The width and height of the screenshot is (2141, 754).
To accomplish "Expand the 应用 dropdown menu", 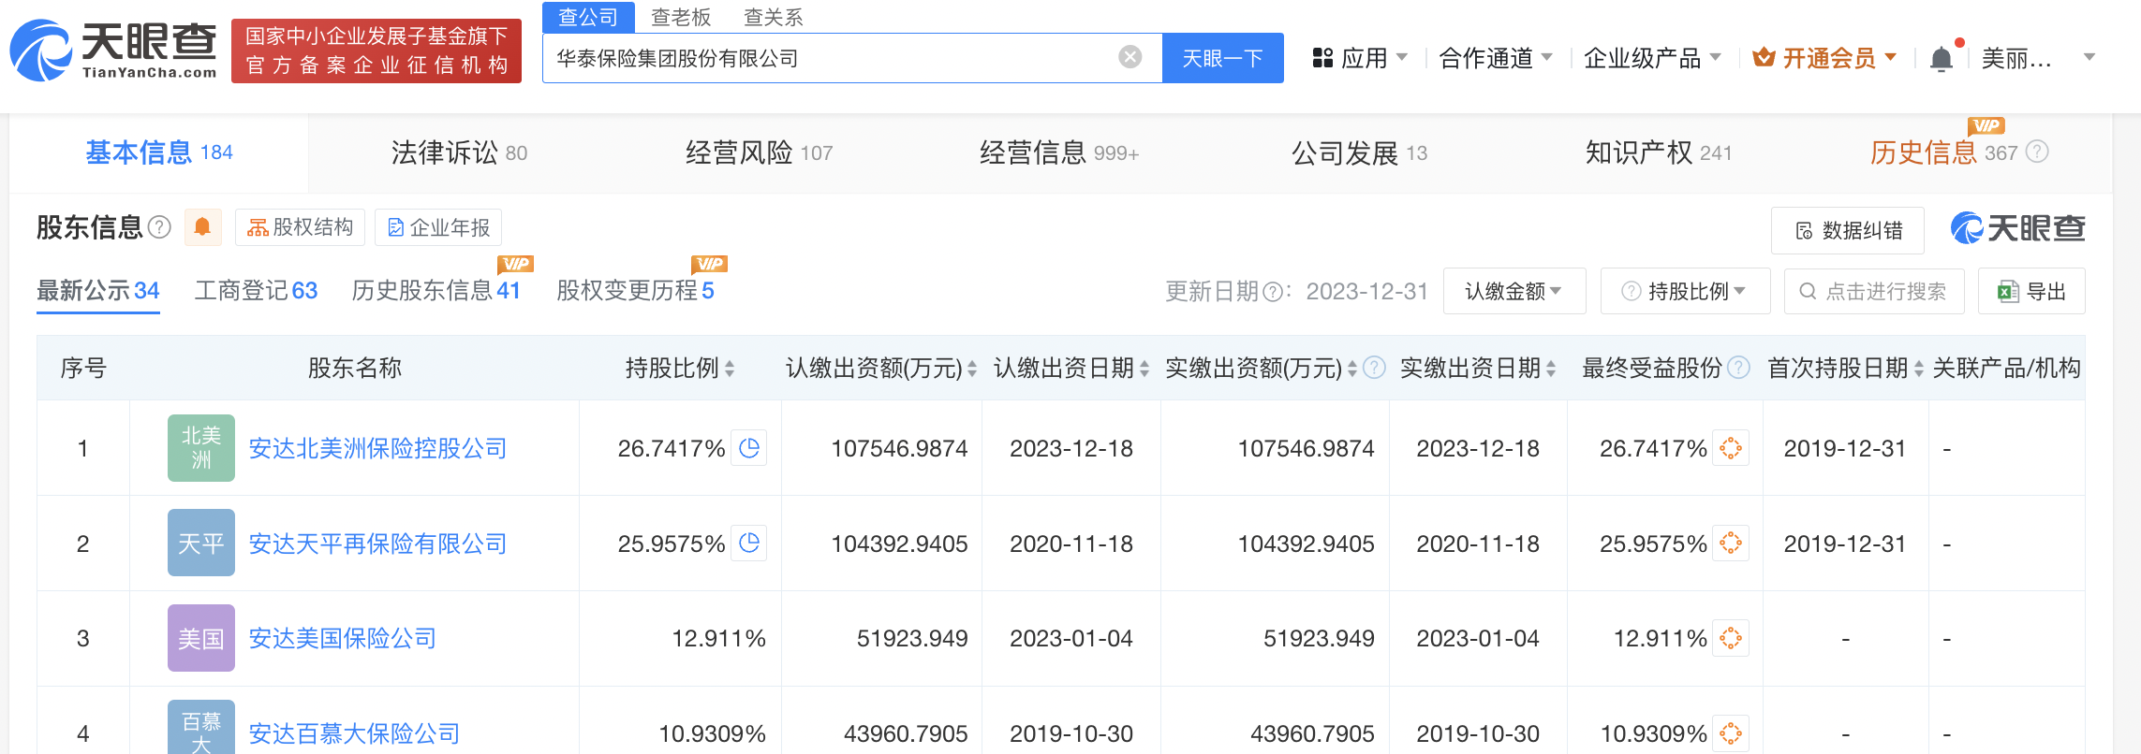I will tap(1360, 58).
